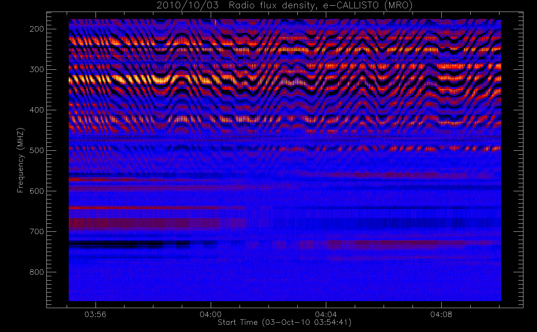Click the 500 frequency tick label
This screenshot has height=332, width=537.
(37, 150)
